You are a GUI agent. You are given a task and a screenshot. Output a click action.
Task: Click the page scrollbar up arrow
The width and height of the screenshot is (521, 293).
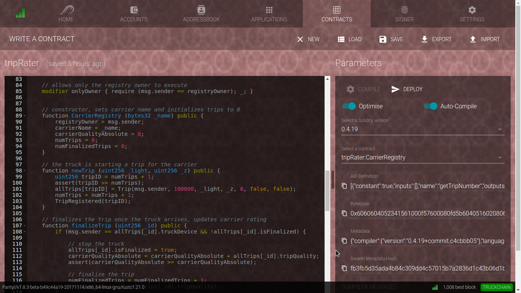[x=518, y=3]
